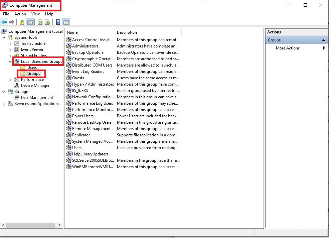Toggle the Show/Hide Console Tree icon
The height and width of the screenshot is (238, 329).
30,22
